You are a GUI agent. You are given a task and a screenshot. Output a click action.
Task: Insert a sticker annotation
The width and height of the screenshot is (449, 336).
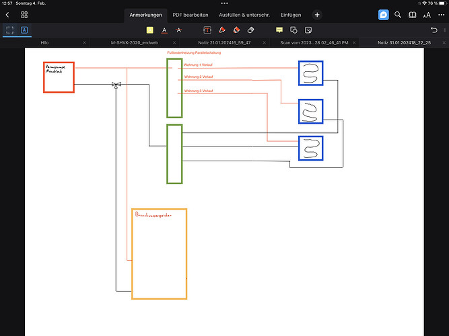point(308,30)
